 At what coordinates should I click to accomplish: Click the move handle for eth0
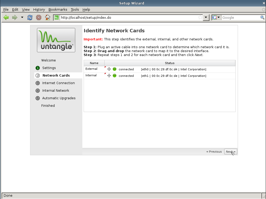click(x=109, y=69)
